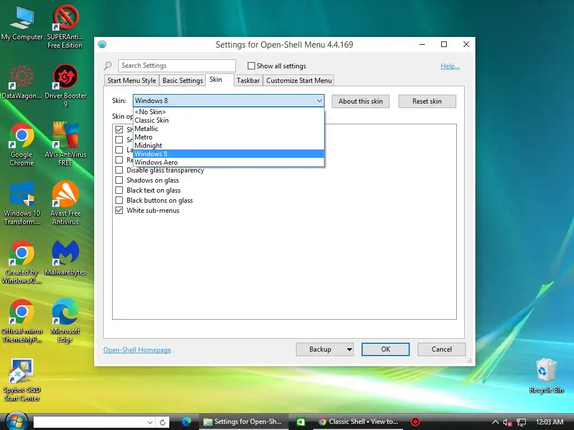
Task: Launch Avast Free Antivirus icon
Action: (x=66, y=203)
